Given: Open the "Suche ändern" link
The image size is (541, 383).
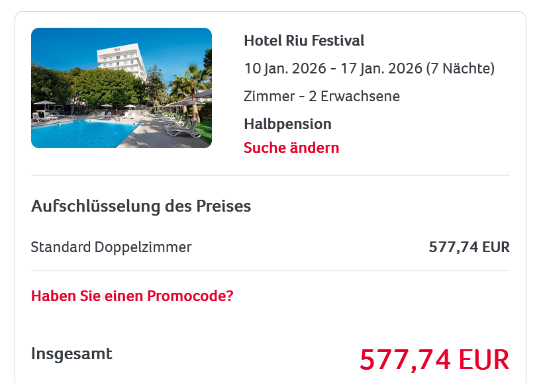Looking at the screenshot, I should 291,148.
